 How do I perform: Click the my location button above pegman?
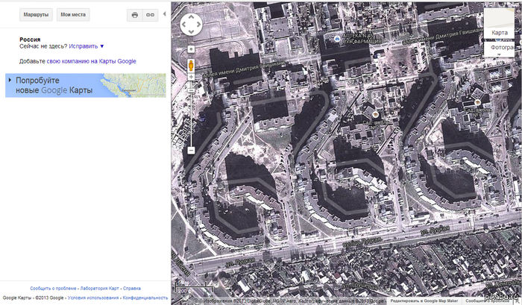point(192,50)
